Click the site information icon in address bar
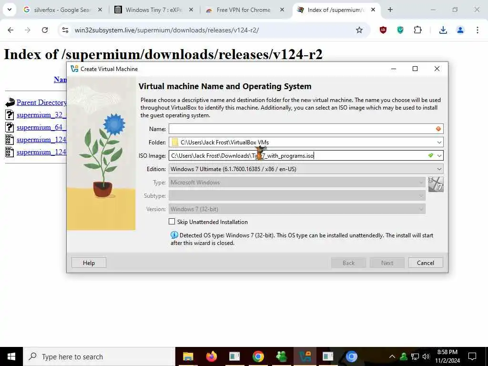Screen dimensions: 488x366 click(x=65, y=30)
